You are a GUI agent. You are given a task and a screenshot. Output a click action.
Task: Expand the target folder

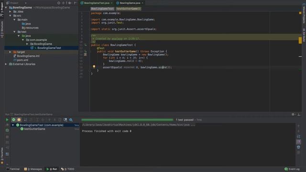click(10, 52)
